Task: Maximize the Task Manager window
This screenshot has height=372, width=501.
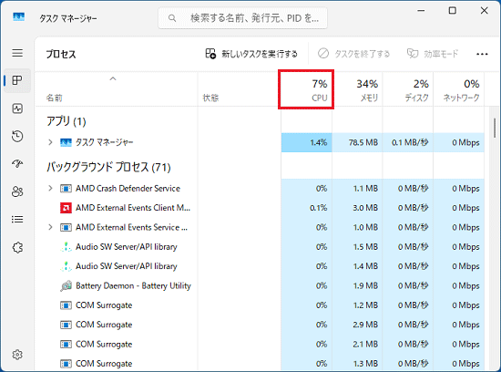Action: pos(453,11)
